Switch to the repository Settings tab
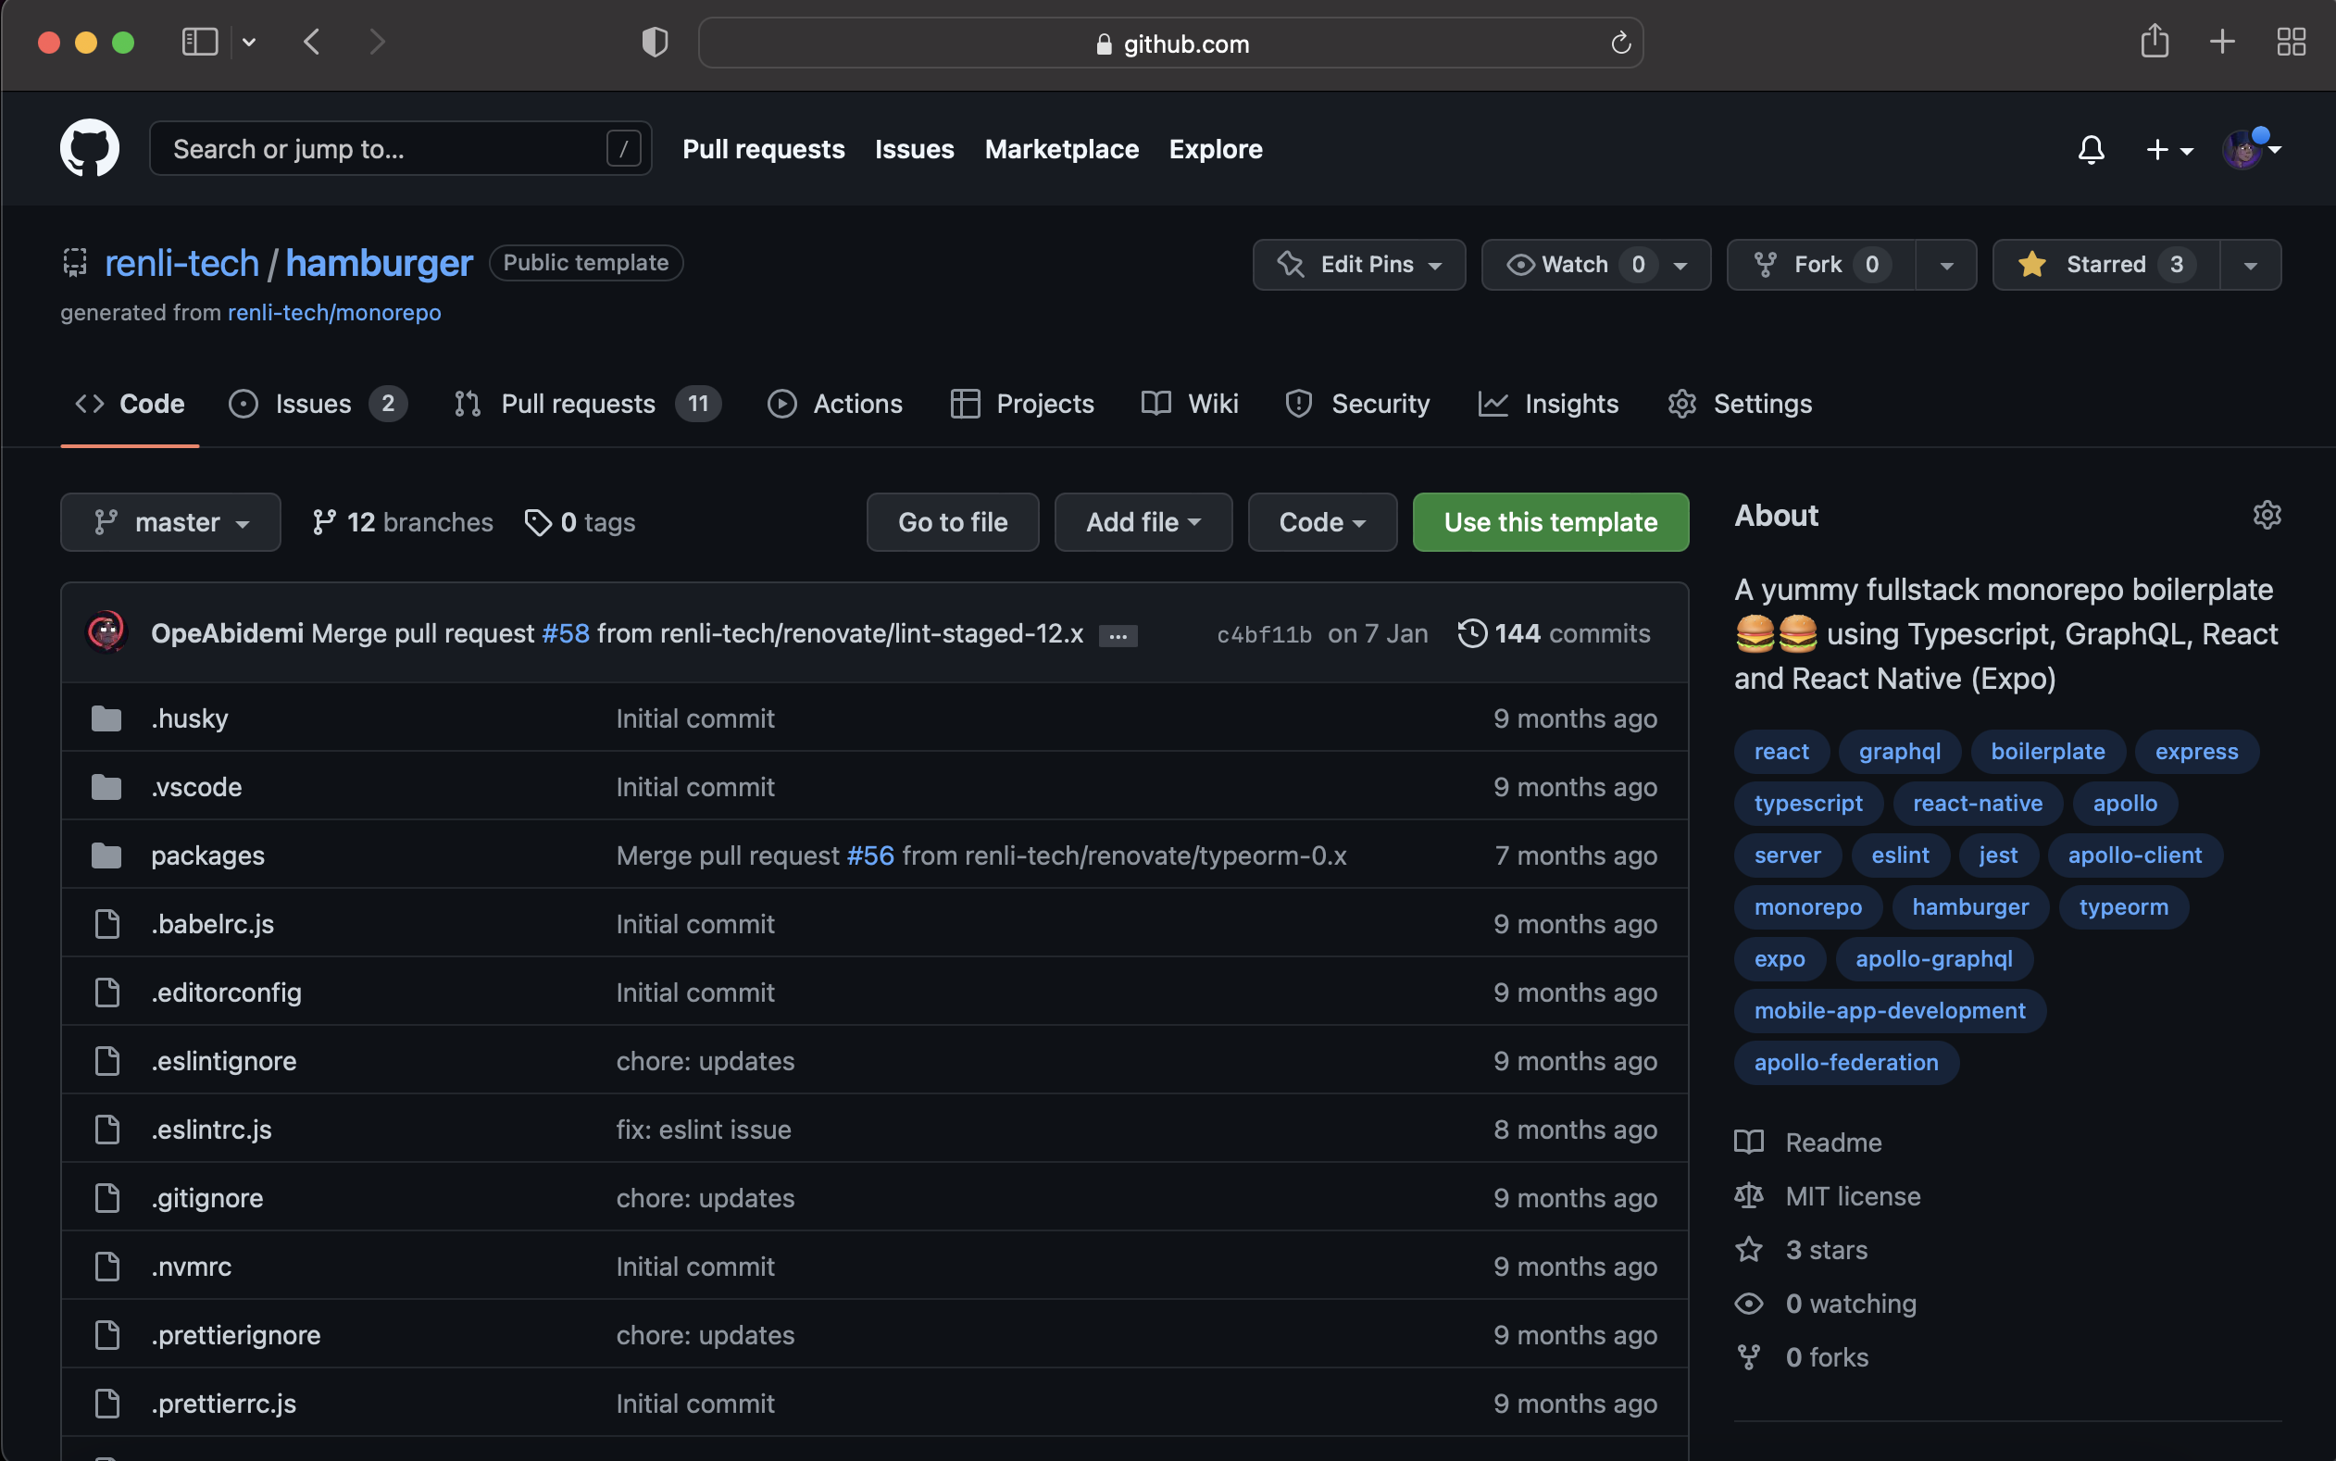2336x1461 pixels. pos(1739,404)
